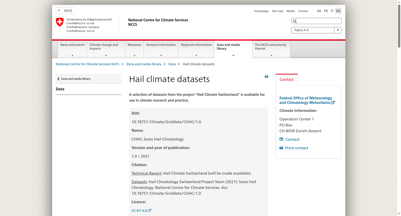Open Federal Office of Meteorology MeteoSwiss link
This screenshot has width=401, height=216.
[307, 100]
